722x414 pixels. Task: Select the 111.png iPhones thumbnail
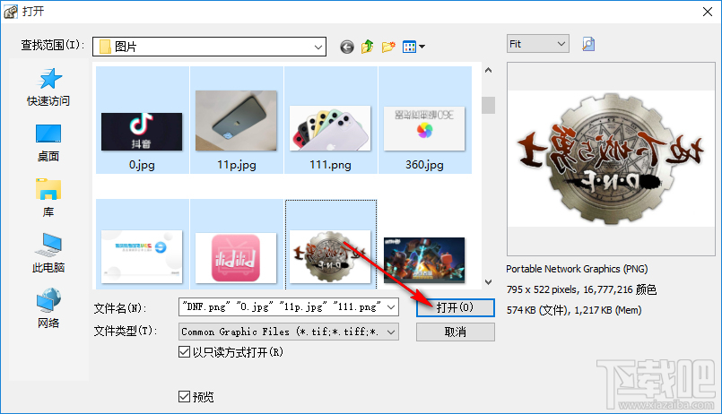[x=330, y=128]
